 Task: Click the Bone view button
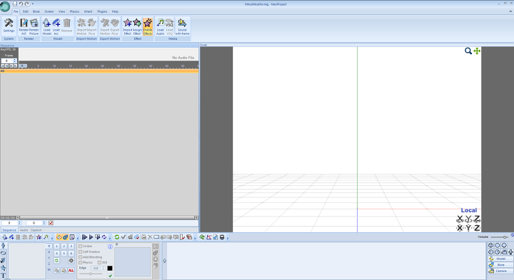500,264
